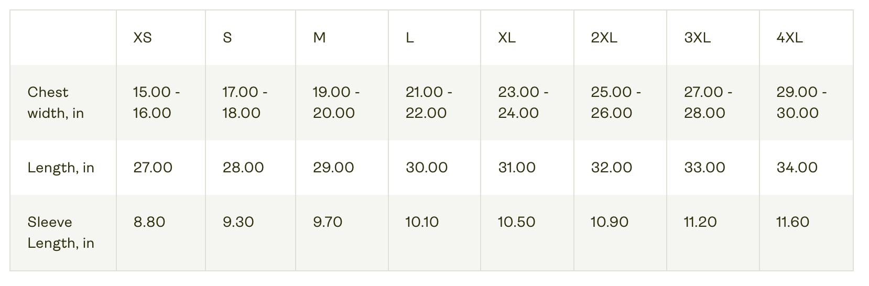Select the 2XL size header
This screenshot has width=869, height=286.
pos(604,38)
